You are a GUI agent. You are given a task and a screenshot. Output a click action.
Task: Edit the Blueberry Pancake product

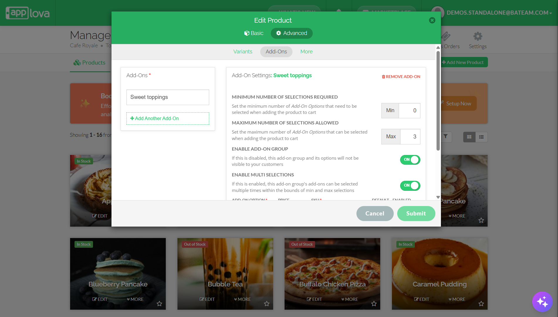100,299
